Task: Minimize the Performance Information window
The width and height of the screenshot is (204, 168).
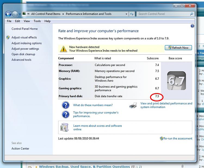Action: point(176,6)
